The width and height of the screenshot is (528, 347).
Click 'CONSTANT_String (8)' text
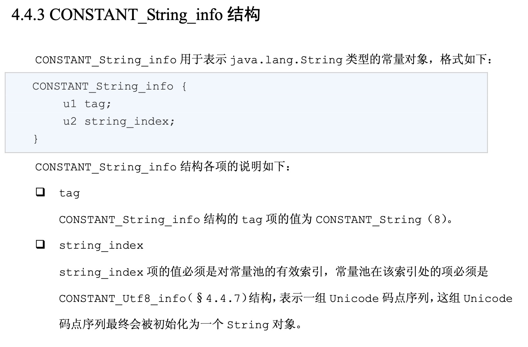[382, 220]
